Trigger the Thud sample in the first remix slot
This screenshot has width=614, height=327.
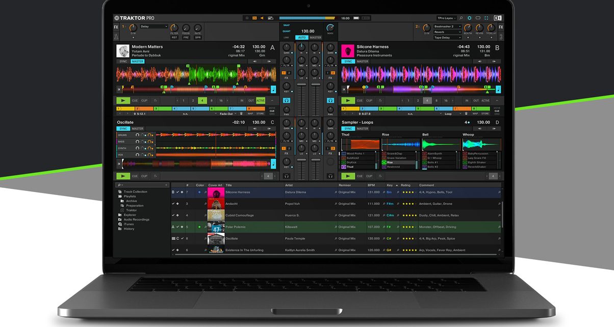click(x=343, y=167)
